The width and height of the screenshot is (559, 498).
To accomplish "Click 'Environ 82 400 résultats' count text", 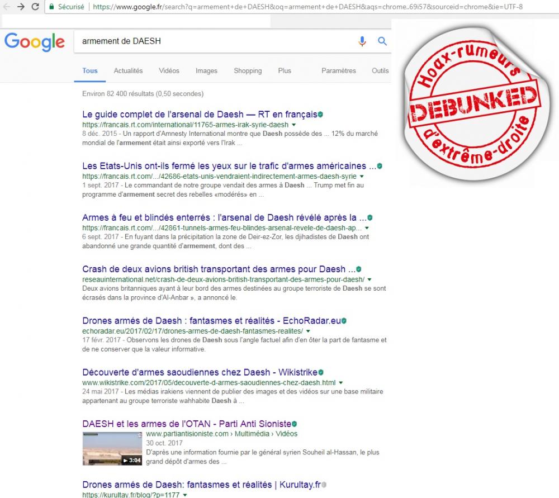I will click(143, 94).
